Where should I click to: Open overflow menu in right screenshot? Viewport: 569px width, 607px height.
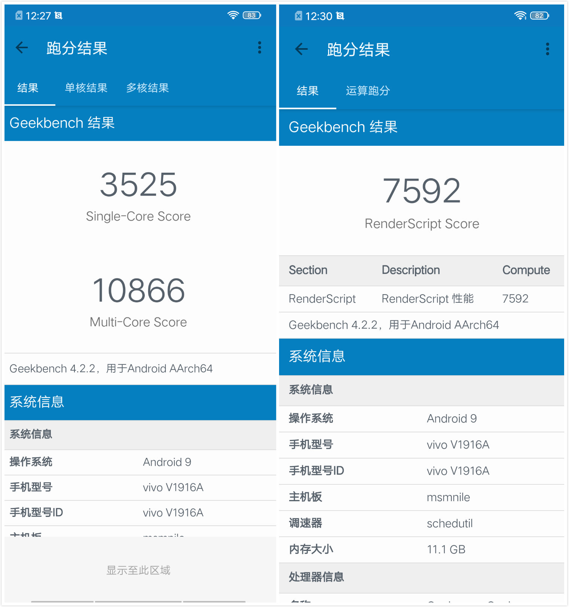coord(548,49)
